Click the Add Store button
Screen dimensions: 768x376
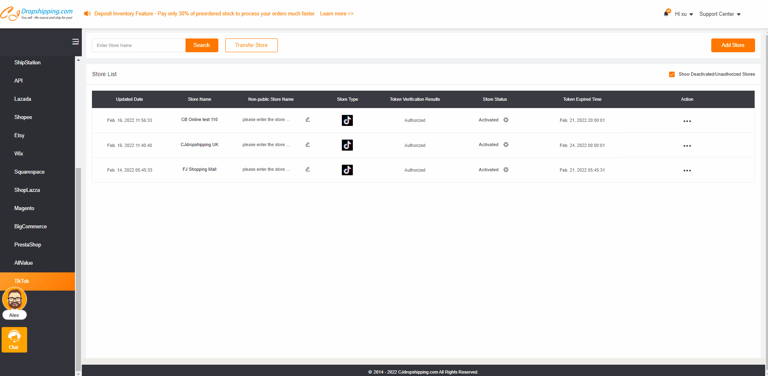[733, 45]
